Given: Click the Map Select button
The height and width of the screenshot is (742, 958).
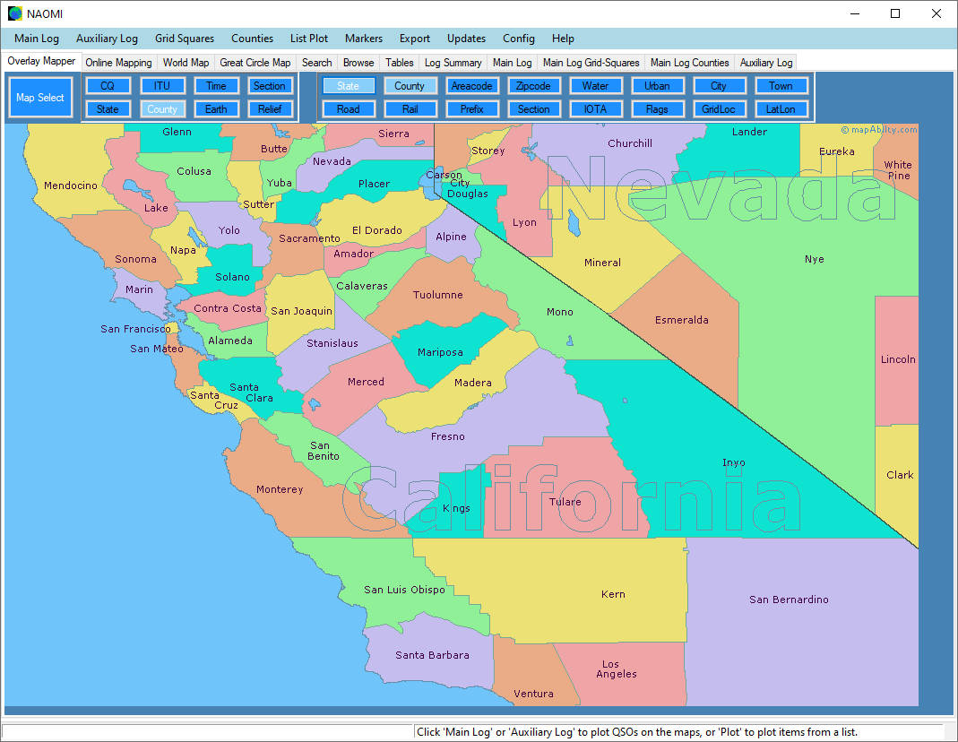Looking at the screenshot, I should point(40,97).
